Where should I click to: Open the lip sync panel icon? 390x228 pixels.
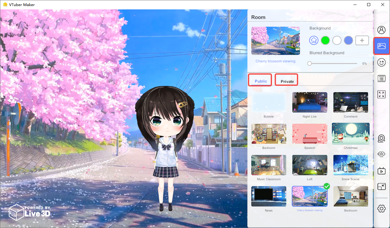click(x=381, y=154)
